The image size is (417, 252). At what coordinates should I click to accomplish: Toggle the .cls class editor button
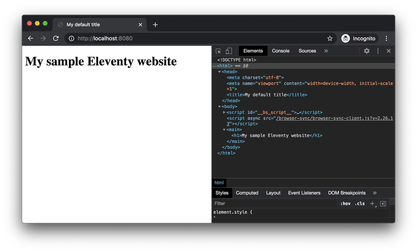(360, 204)
